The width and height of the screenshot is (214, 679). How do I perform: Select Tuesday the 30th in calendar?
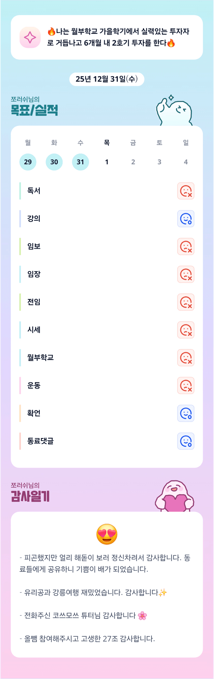tap(54, 162)
